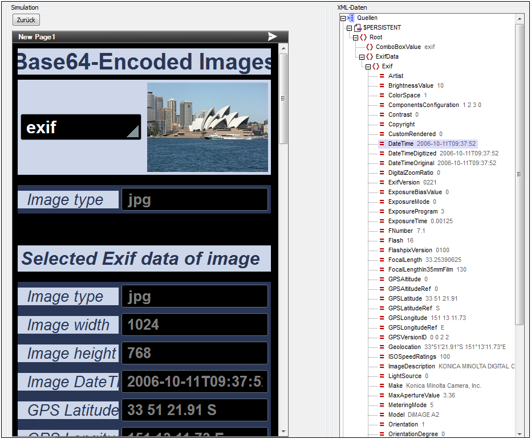Click the $PERSISTENT document icon
The width and height of the screenshot is (531, 439).
tap(358, 27)
